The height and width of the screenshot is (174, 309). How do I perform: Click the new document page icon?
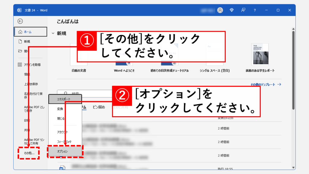coord(20,41)
